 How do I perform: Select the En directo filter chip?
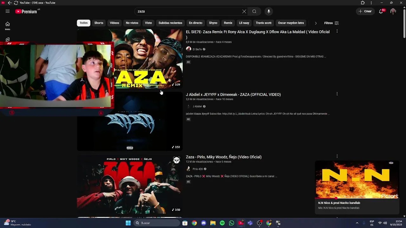pos(195,23)
